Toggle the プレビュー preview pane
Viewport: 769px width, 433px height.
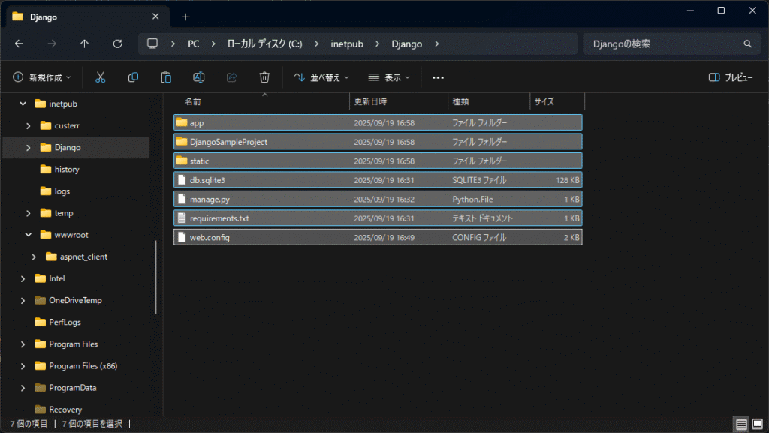(x=731, y=77)
